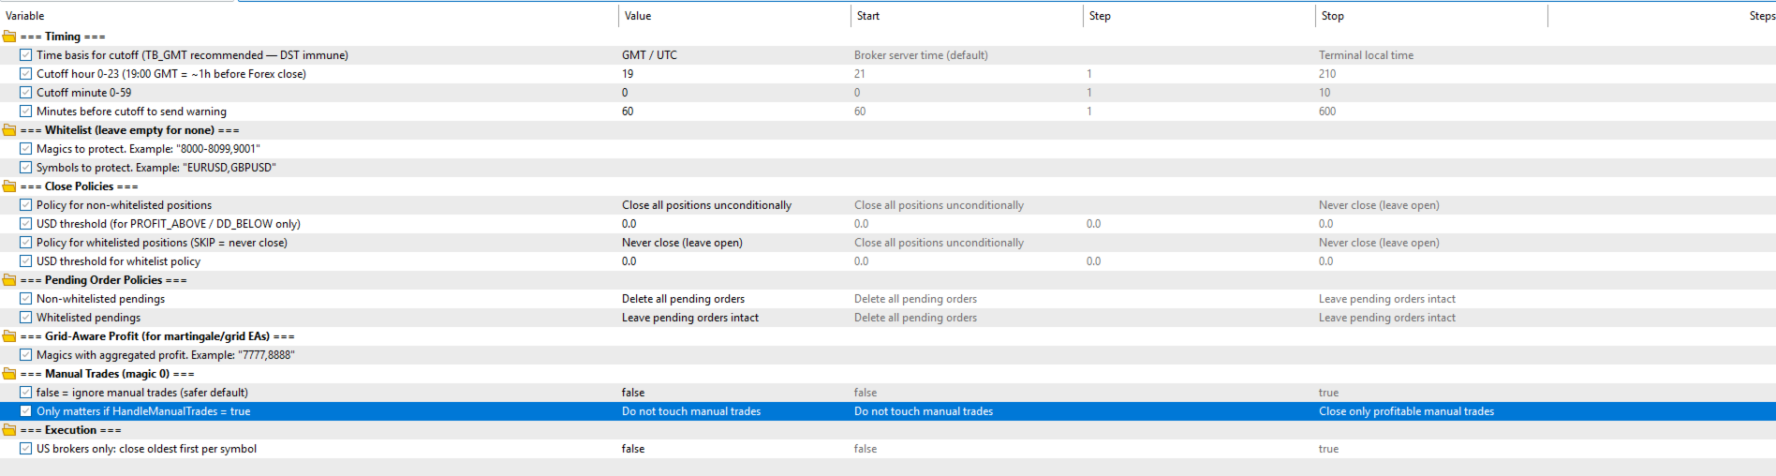1776x476 pixels.
Task: Select the 'Minutes before cutoff to send warning' row
Action: point(131,112)
